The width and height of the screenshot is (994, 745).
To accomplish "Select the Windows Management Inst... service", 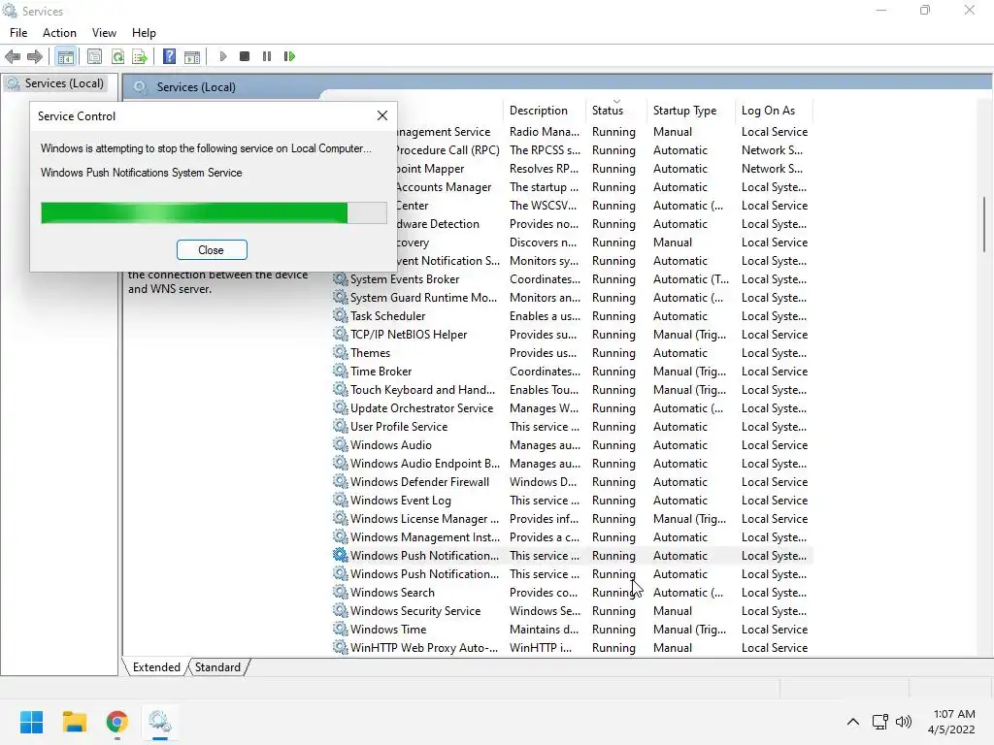I will pyautogui.click(x=572, y=536).
